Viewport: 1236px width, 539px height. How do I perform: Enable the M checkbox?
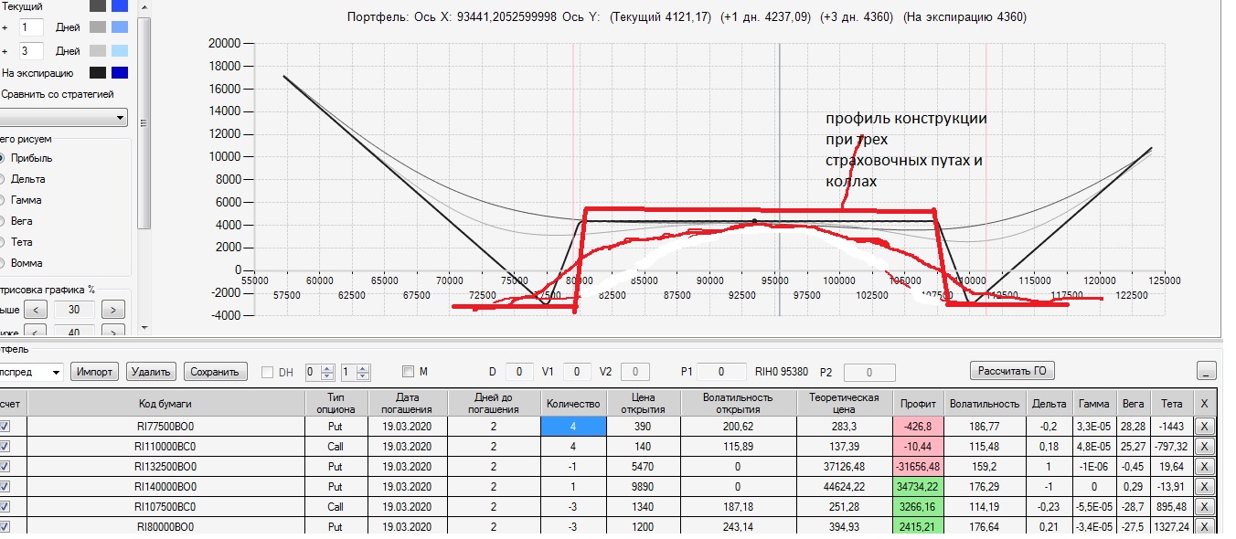(x=409, y=372)
